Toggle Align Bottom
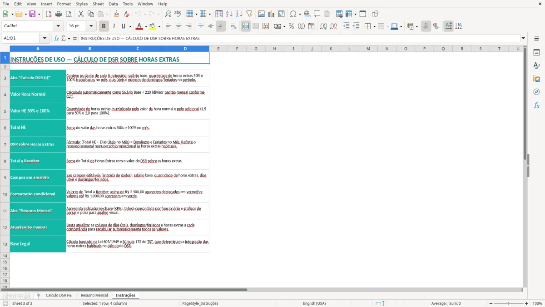The height and width of the screenshot is (307, 545). [221, 26]
